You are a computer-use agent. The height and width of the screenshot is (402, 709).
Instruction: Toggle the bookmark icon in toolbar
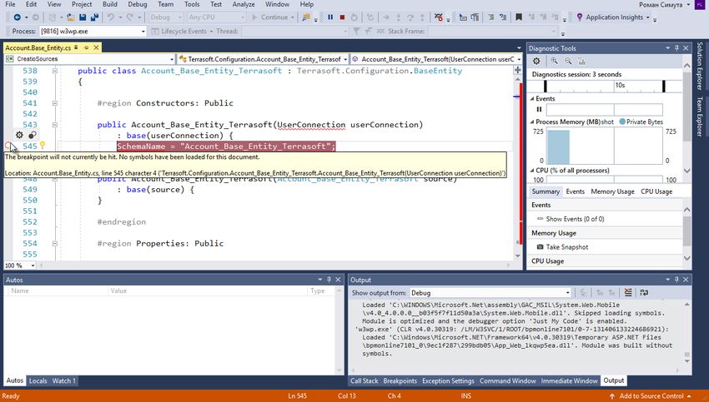tap(519, 17)
